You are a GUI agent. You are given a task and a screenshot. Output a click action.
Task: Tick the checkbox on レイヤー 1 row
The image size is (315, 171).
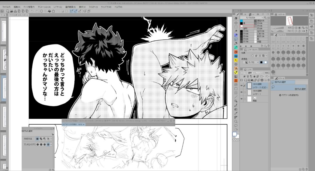pos(245,92)
